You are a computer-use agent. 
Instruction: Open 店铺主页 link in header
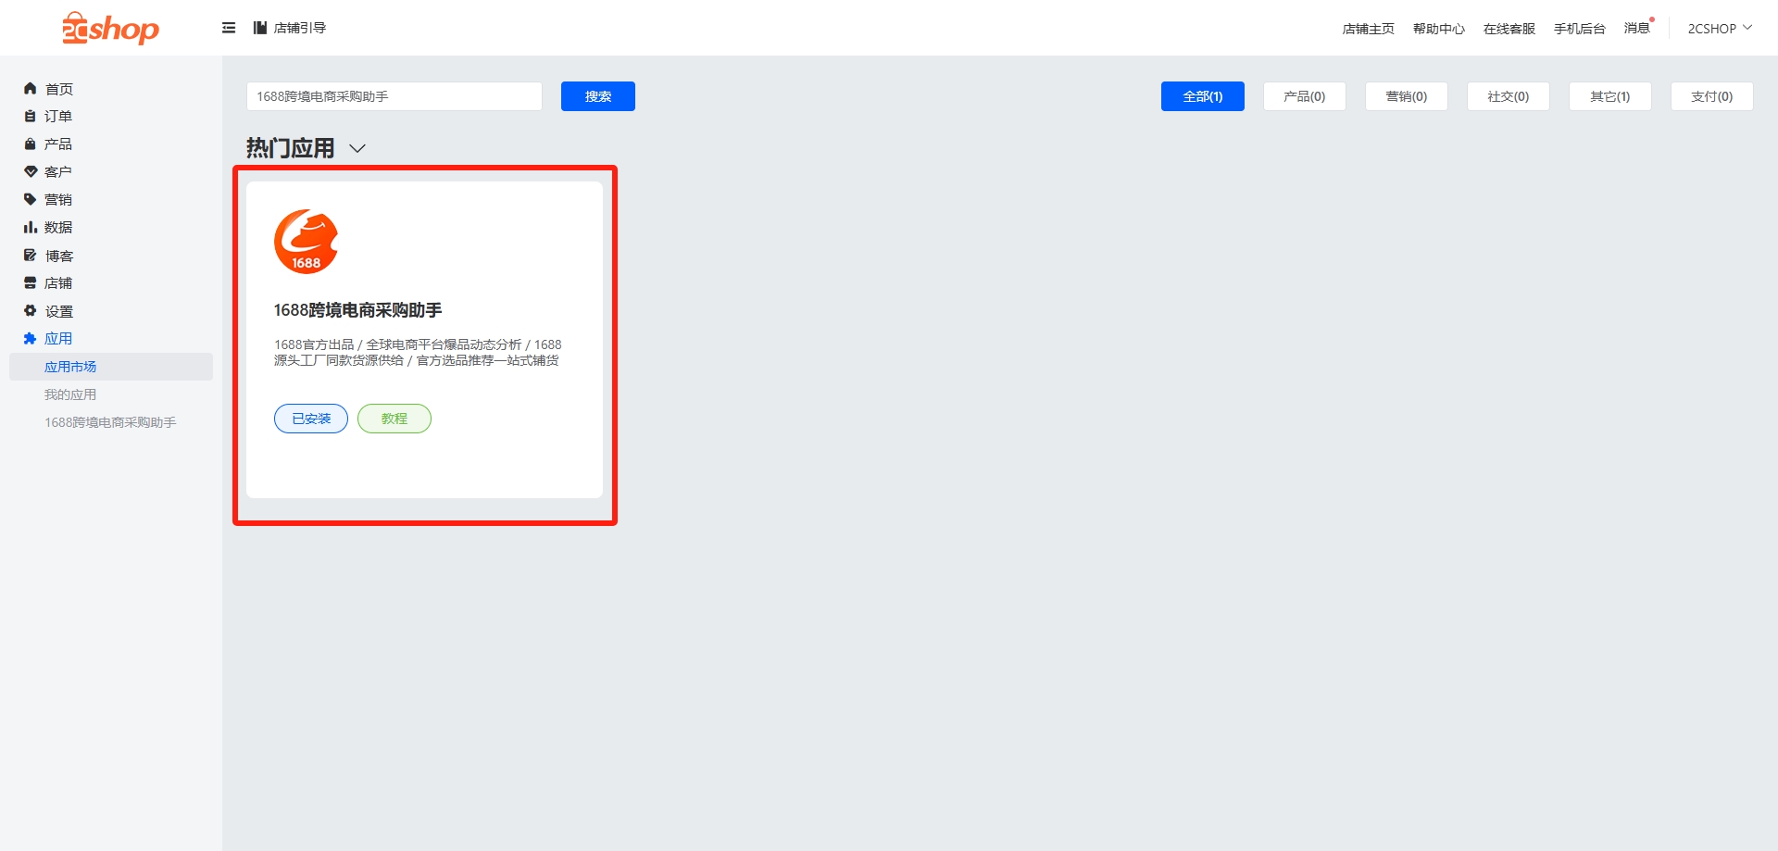(1369, 29)
